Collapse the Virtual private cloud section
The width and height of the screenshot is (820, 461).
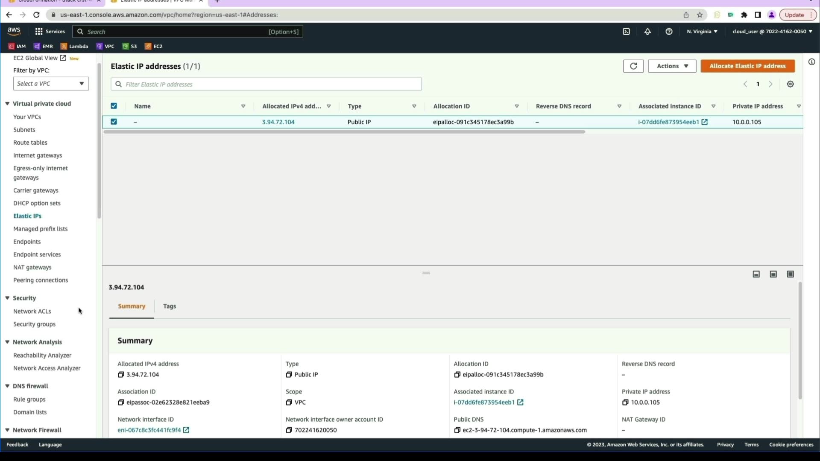click(7, 104)
